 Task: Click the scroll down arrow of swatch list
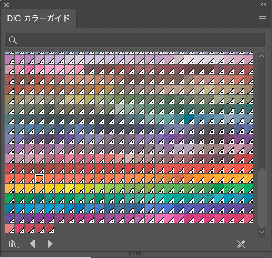pos(262,232)
